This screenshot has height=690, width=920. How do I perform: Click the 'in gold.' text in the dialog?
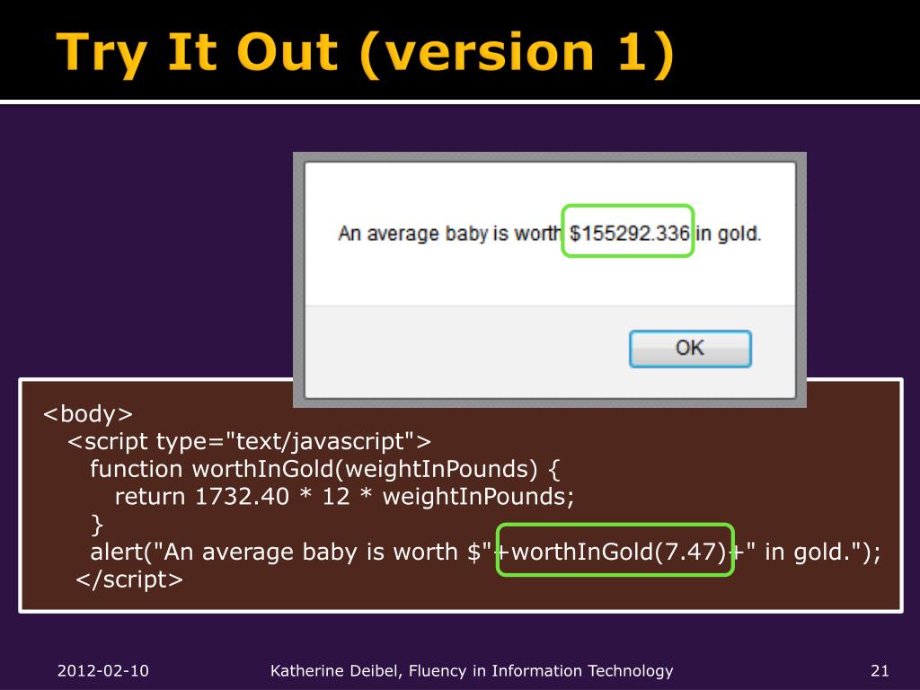click(x=728, y=234)
